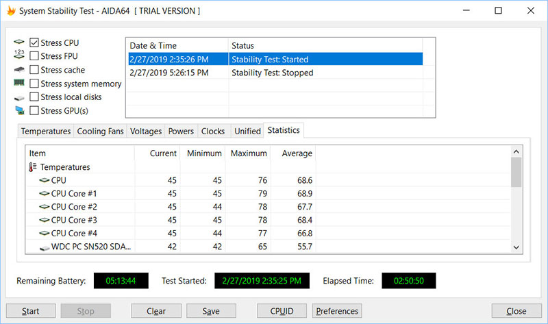Open the Powers tab

[181, 131]
